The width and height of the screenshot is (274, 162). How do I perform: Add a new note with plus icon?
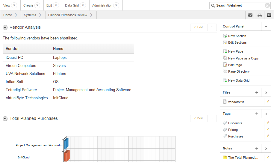click(x=257, y=149)
